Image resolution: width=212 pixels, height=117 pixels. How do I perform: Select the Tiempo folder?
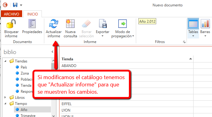tap(21, 103)
